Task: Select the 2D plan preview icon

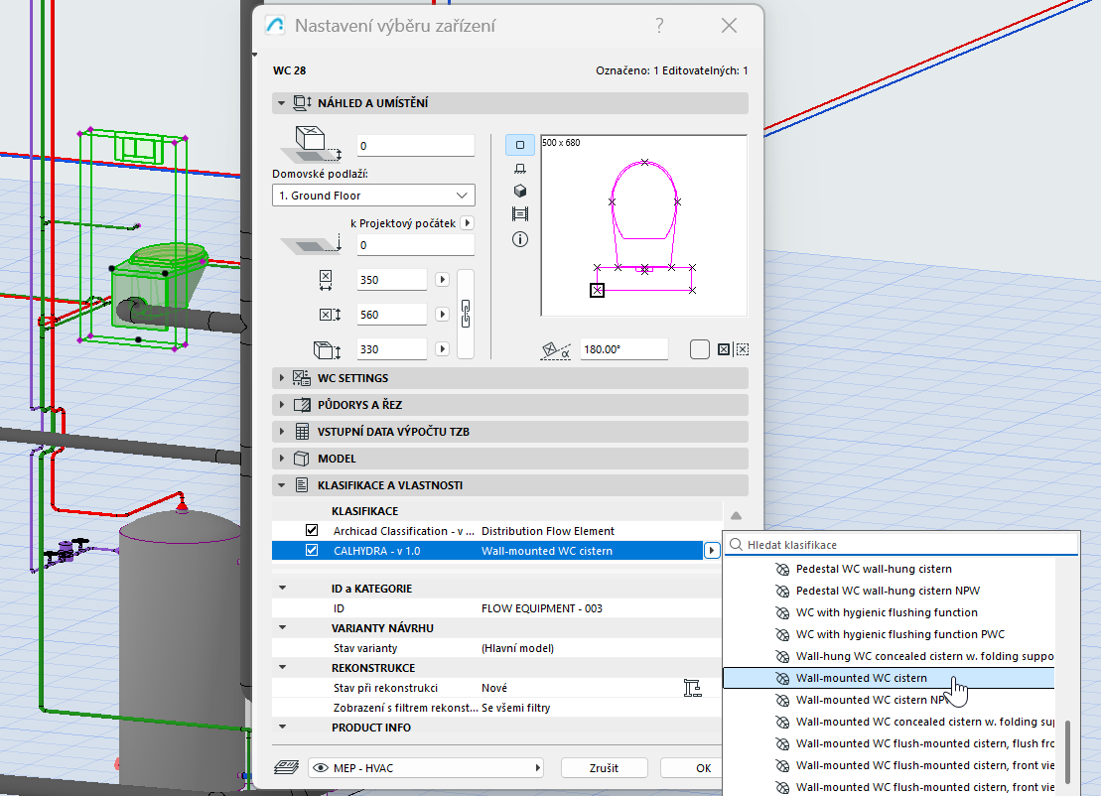Action: click(x=519, y=145)
